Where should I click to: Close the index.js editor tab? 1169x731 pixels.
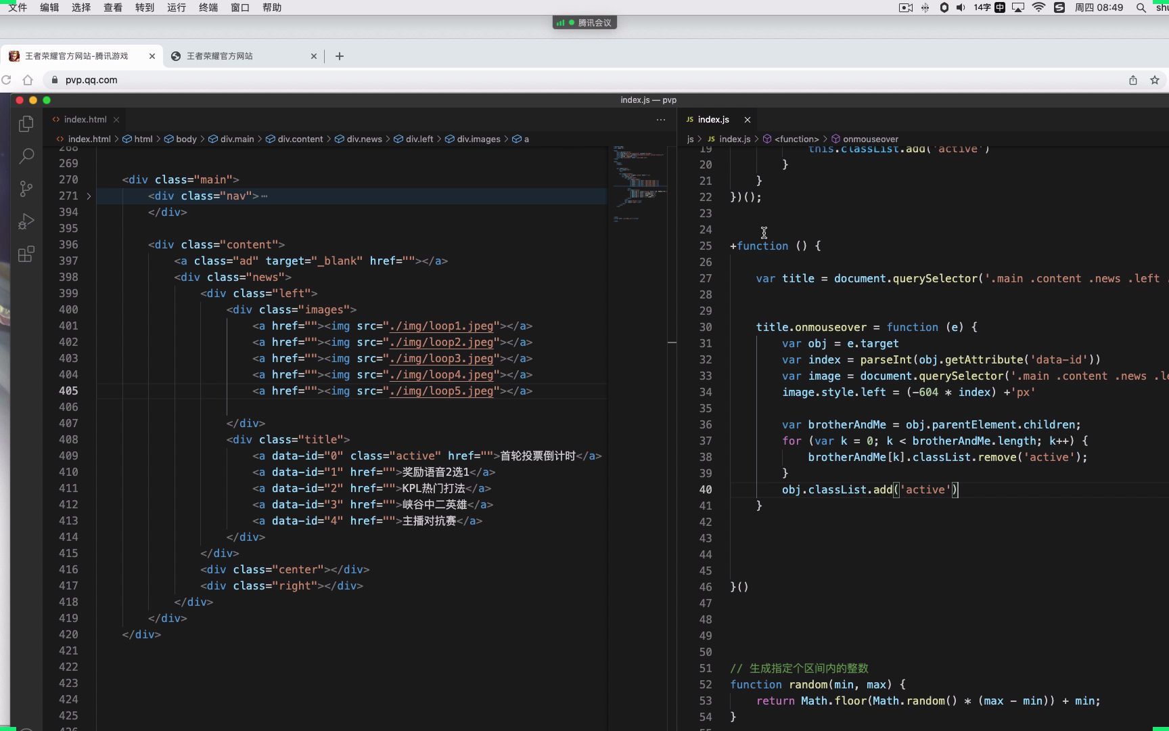748,120
